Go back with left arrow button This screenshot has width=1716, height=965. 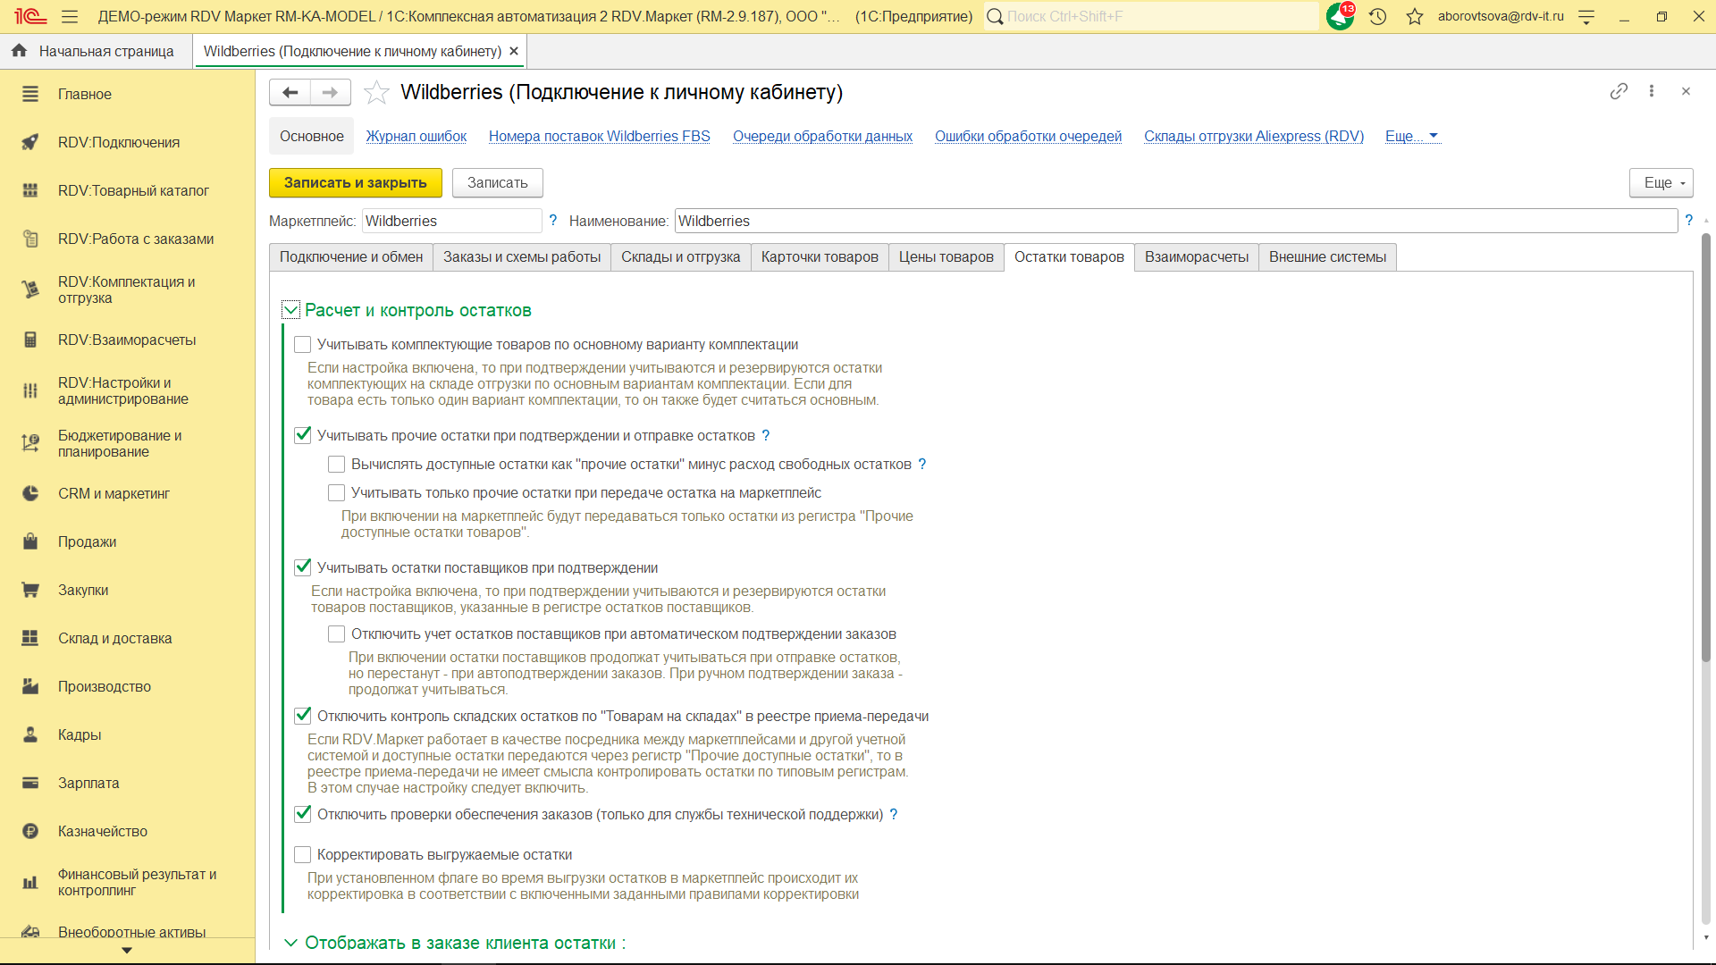tap(290, 92)
